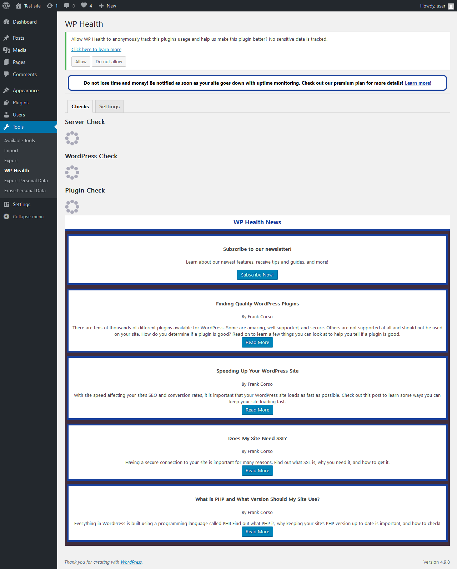The height and width of the screenshot is (569, 457).
Task: Click the WP Health News heading
Action: pos(257,222)
